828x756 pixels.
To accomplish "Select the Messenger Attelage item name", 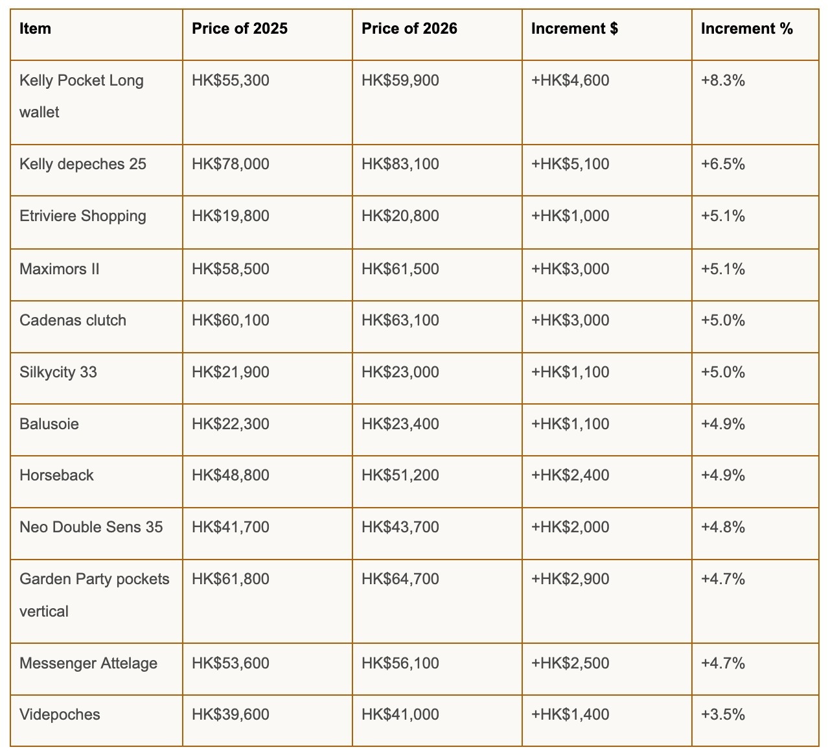I will pos(88,663).
